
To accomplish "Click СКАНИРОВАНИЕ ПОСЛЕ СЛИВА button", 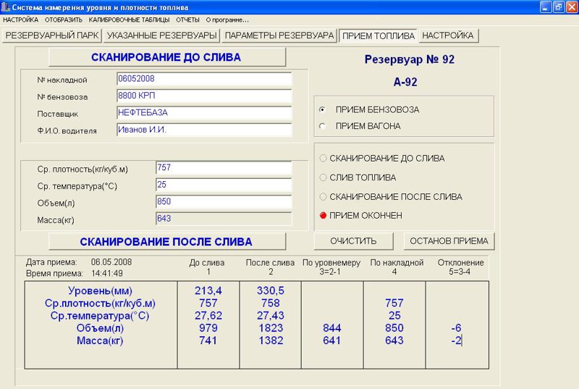I will (167, 242).
